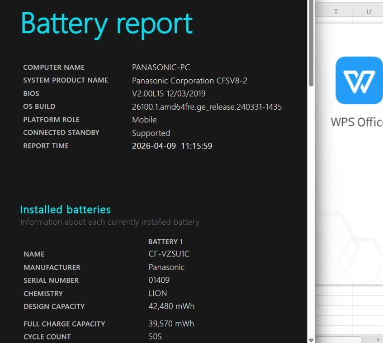
Task: Click the SYSTEM PRODUCT NAME label
Action: pos(66,80)
